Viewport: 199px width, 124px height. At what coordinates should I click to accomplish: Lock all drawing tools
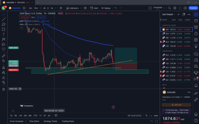click(4, 77)
